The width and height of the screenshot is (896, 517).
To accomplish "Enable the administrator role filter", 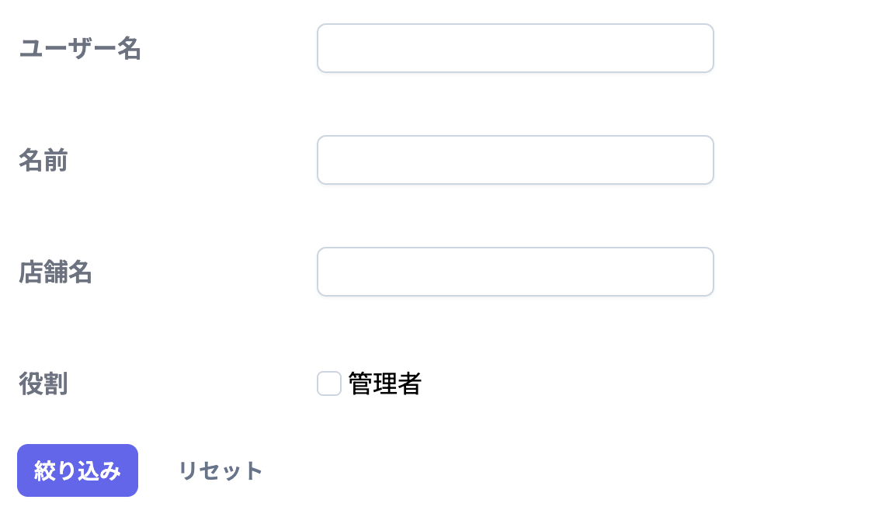I will tap(328, 383).
